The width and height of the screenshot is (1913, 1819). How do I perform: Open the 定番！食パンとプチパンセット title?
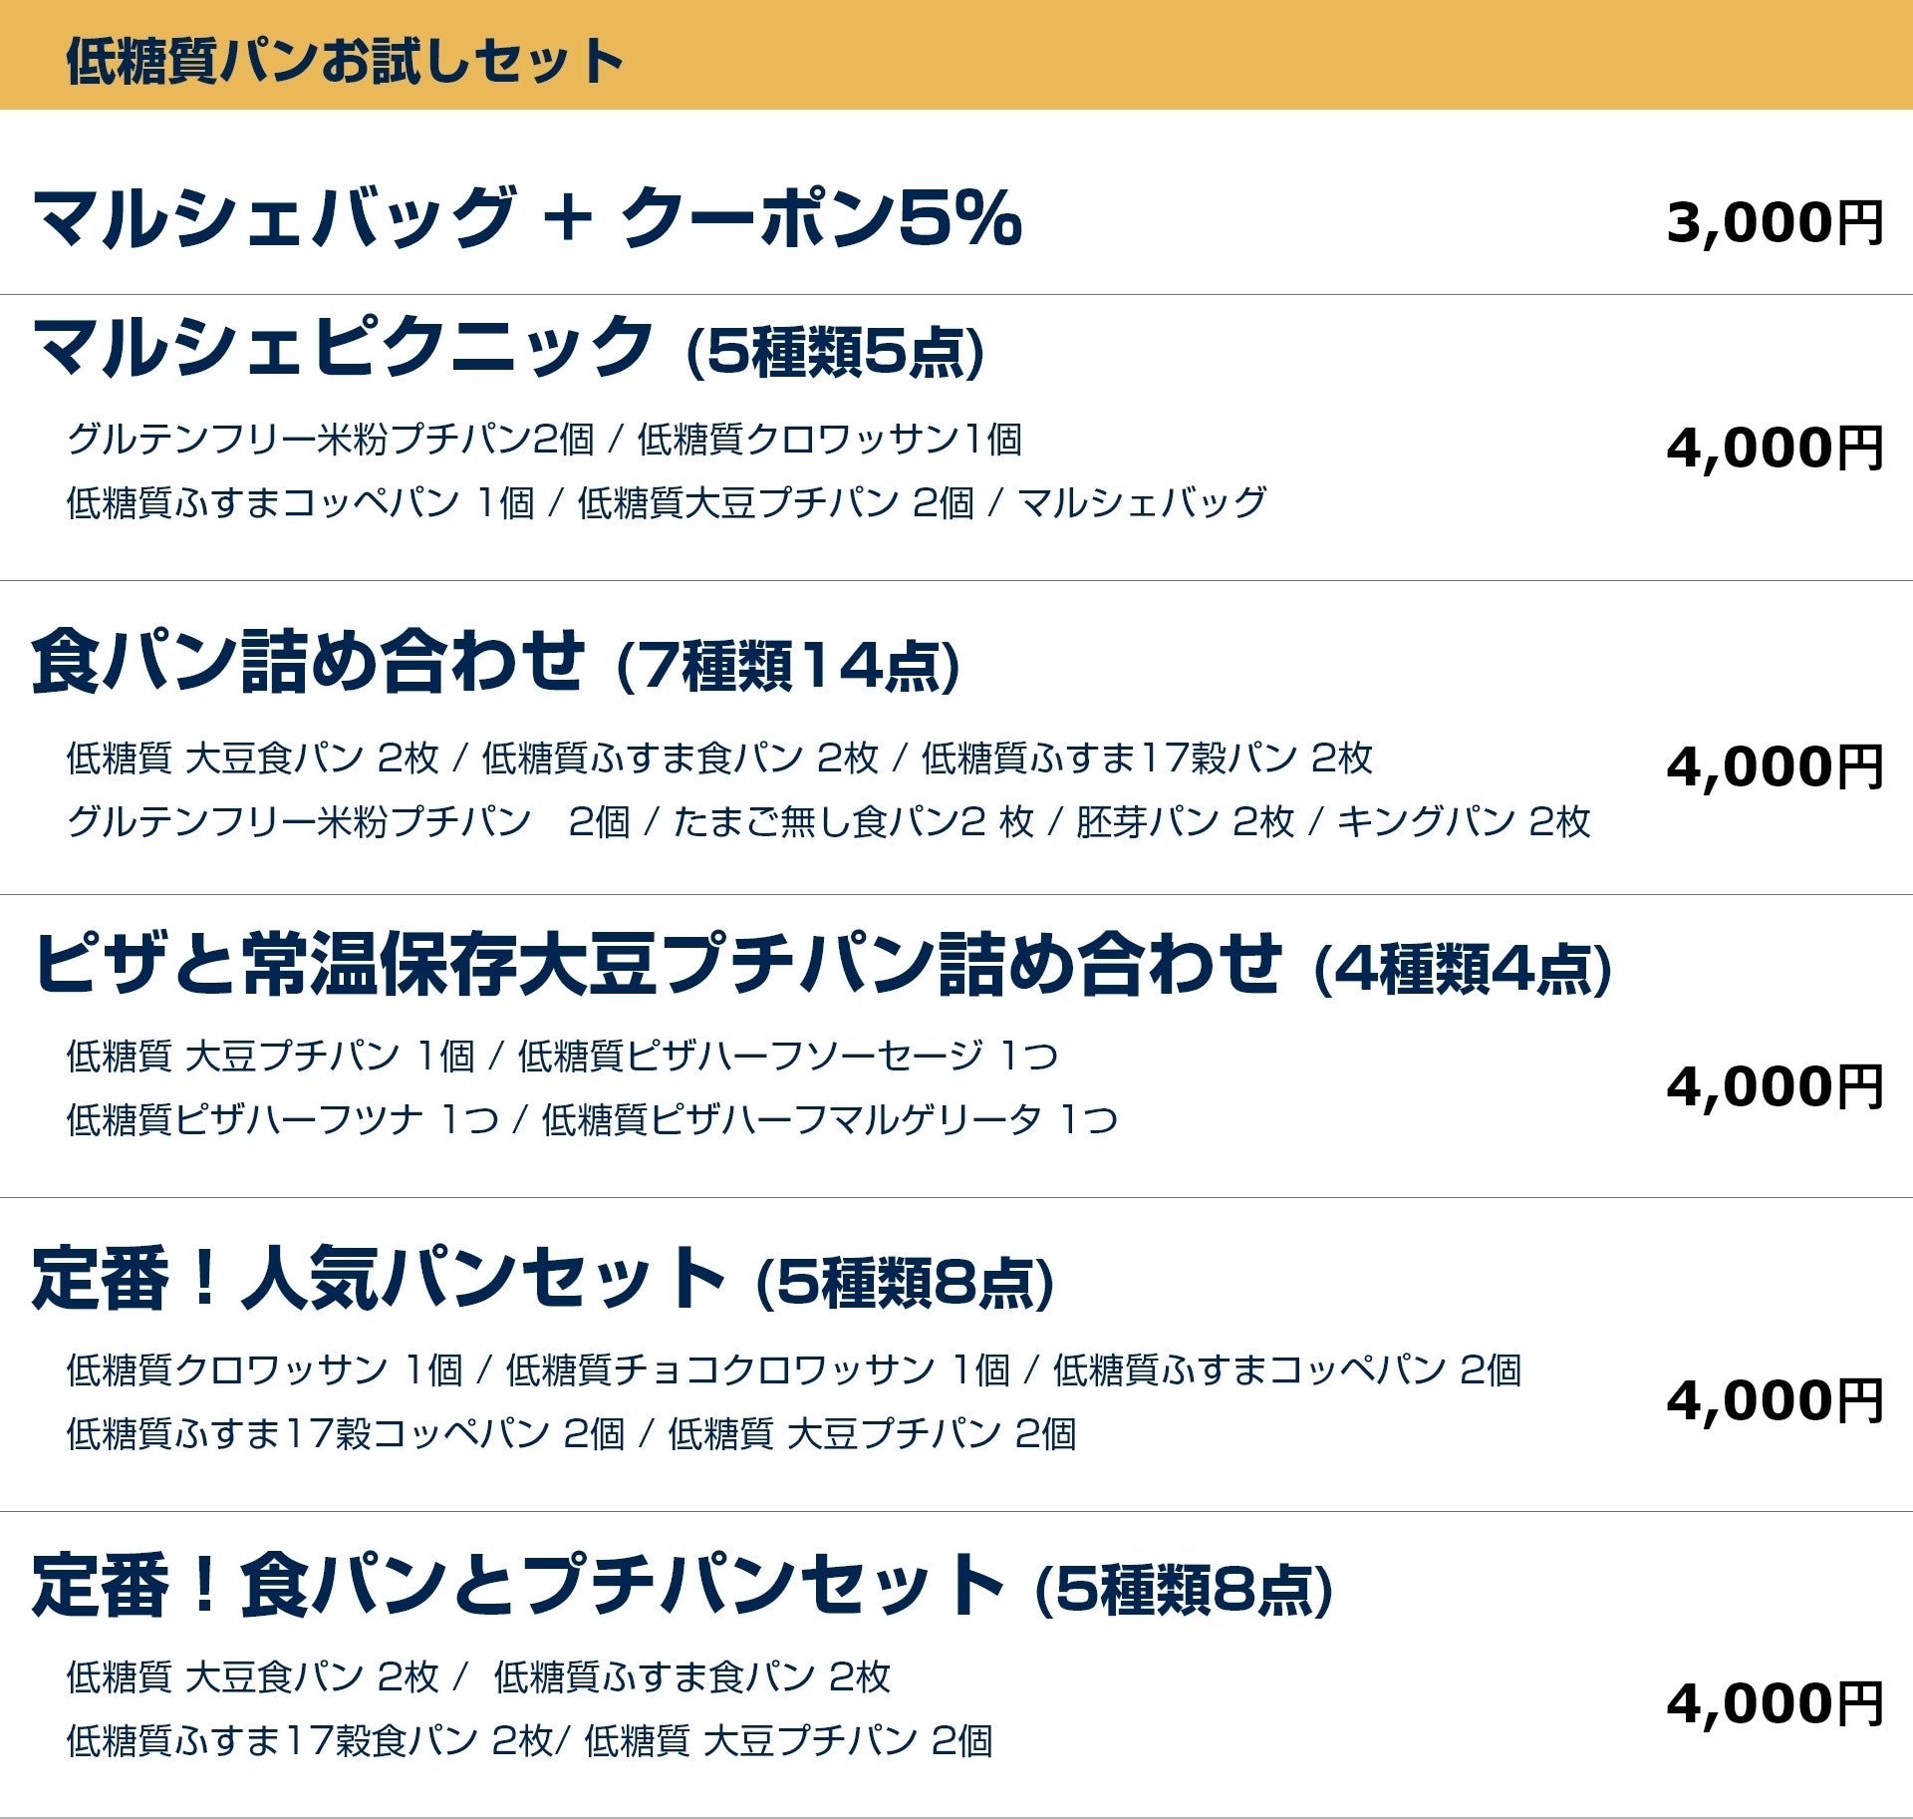[517, 1585]
